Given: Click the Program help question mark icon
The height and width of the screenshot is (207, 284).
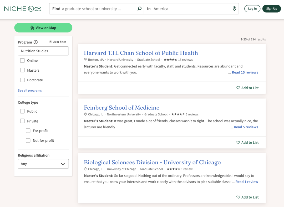Looking at the screenshot, I should 36,42.
